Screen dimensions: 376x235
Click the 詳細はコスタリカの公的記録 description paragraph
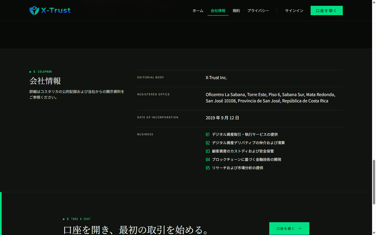77,95
